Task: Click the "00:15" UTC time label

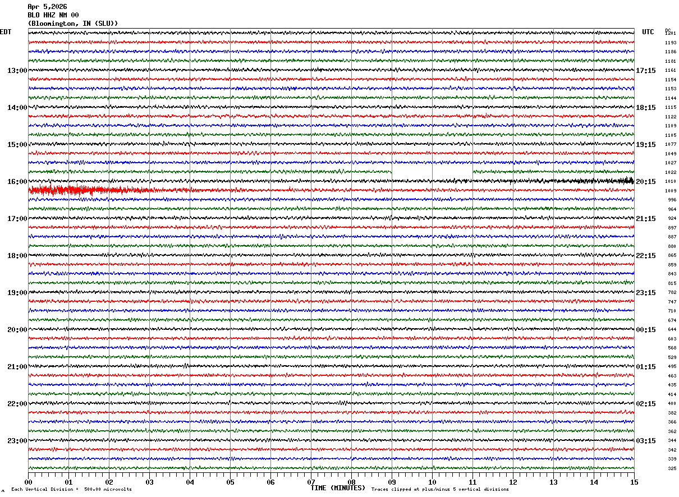Action: [x=646, y=330]
